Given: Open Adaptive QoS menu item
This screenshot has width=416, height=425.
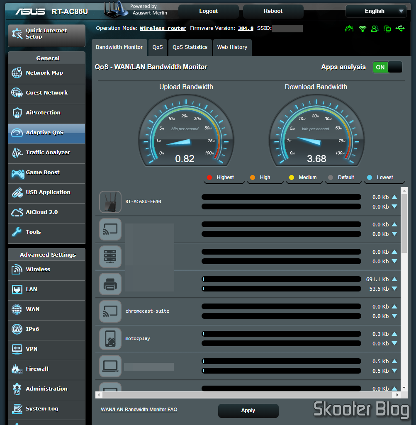Looking at the screenshot, I should [x=46, y=133].
